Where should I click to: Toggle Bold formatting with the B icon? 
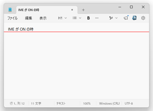click(88, 18)
